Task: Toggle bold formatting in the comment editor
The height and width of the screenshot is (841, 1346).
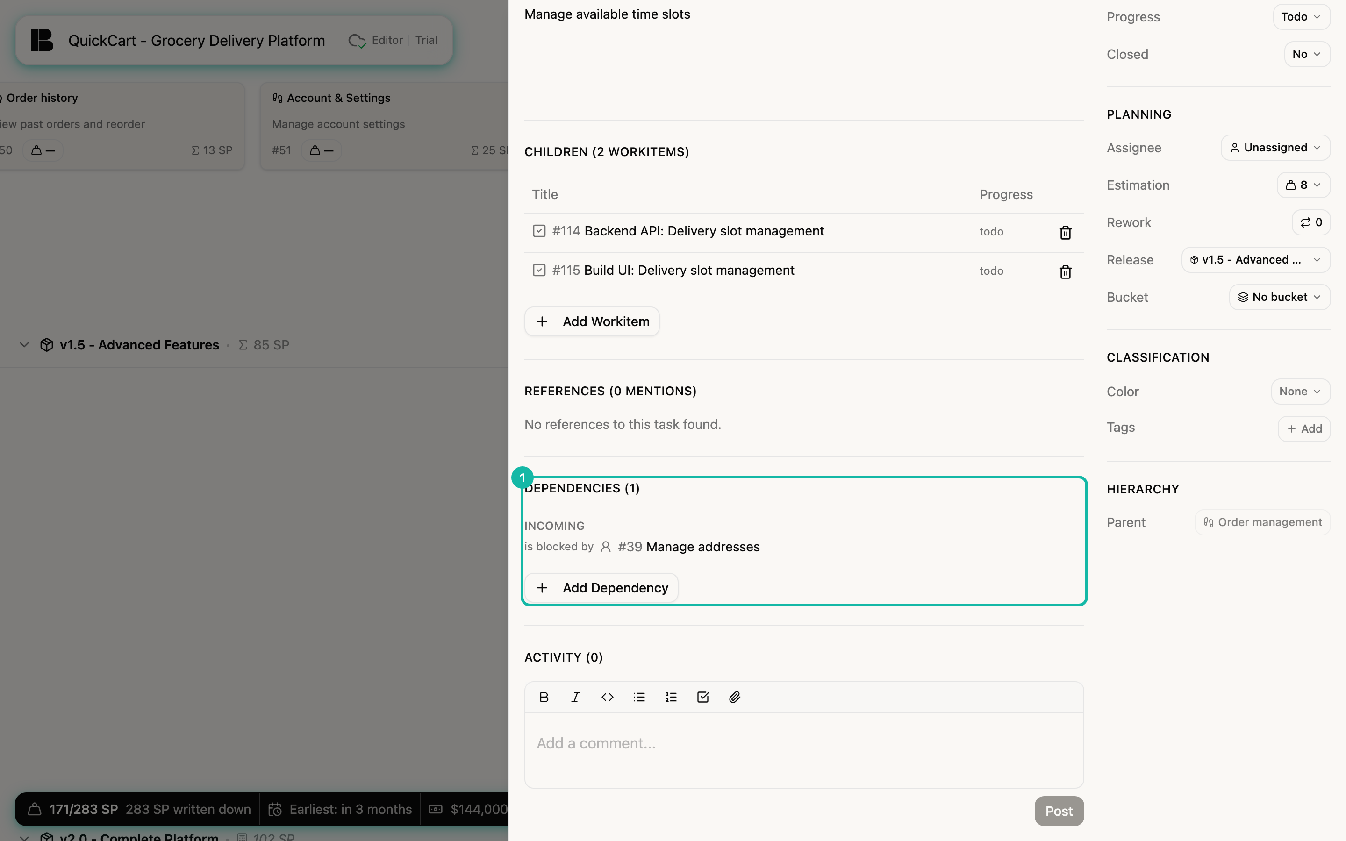Action: tap(544, 697)
